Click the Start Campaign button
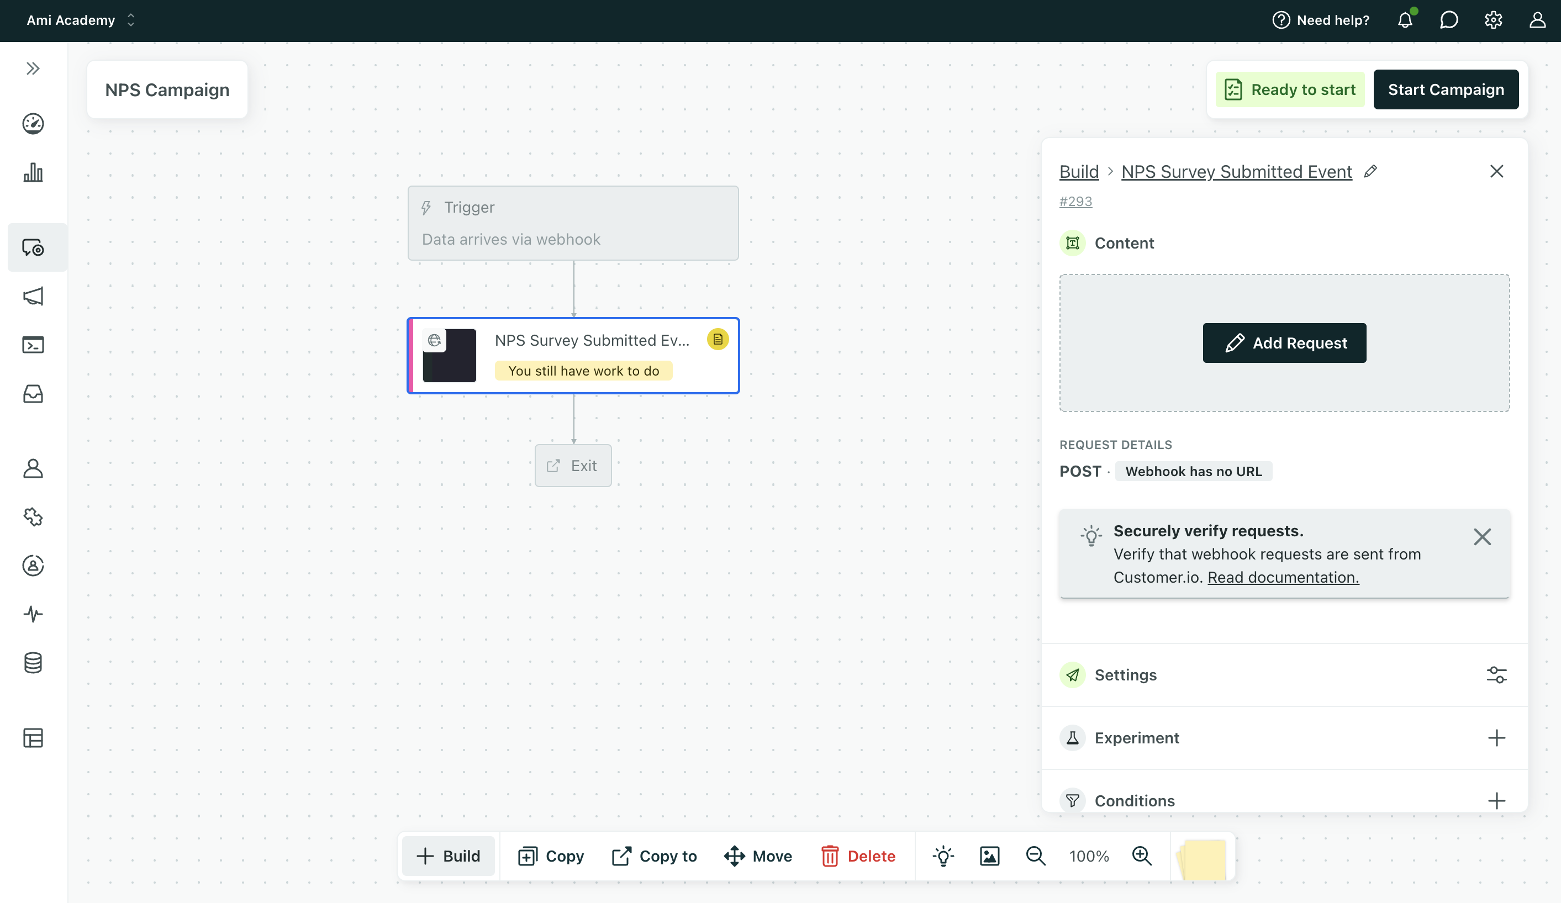1561x903 pixels. pyautogui.click(x=1446, y=90)
